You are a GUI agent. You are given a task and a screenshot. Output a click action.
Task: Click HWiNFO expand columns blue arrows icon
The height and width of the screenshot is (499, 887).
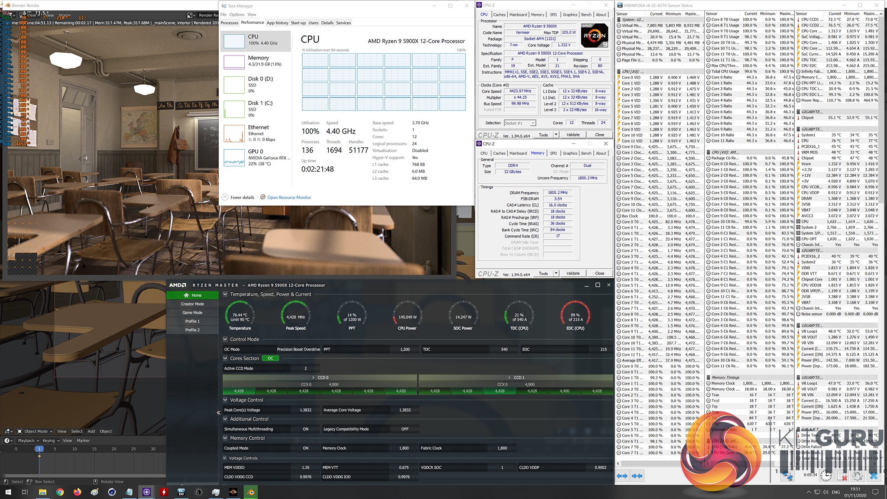pyautogui.click(x=622, y=476)
